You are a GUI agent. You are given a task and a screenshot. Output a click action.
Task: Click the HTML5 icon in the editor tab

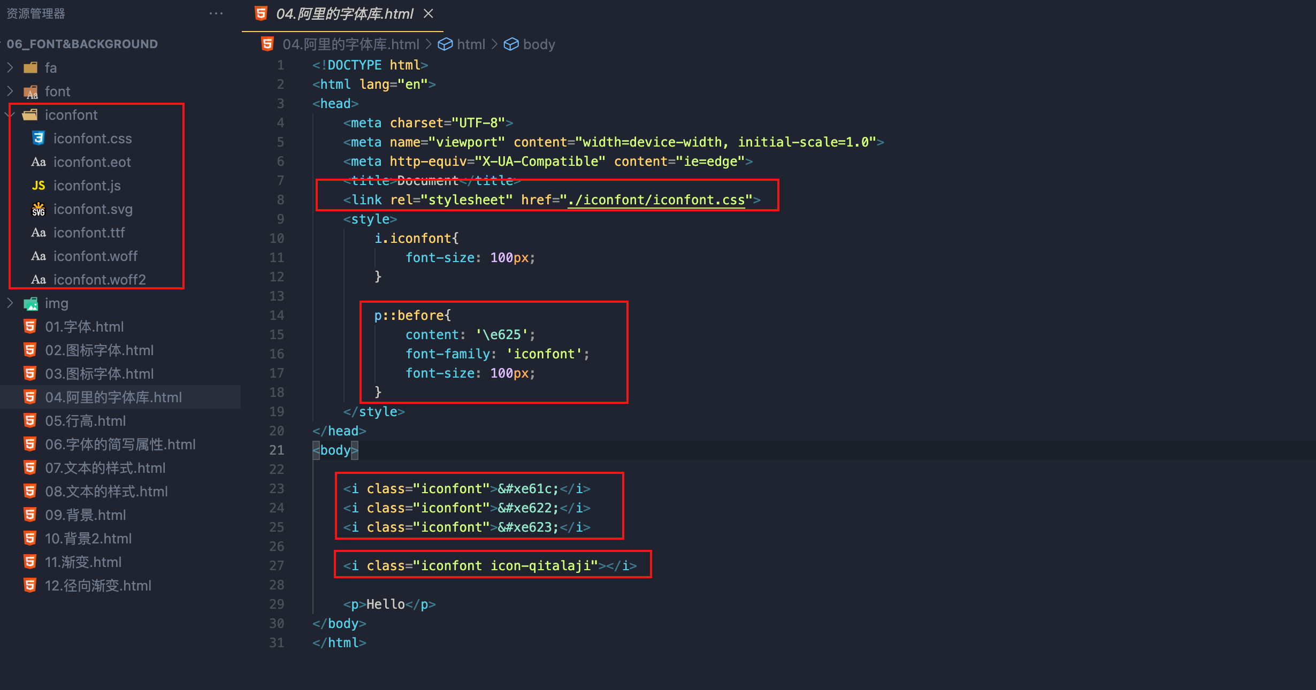pos(261,13)
